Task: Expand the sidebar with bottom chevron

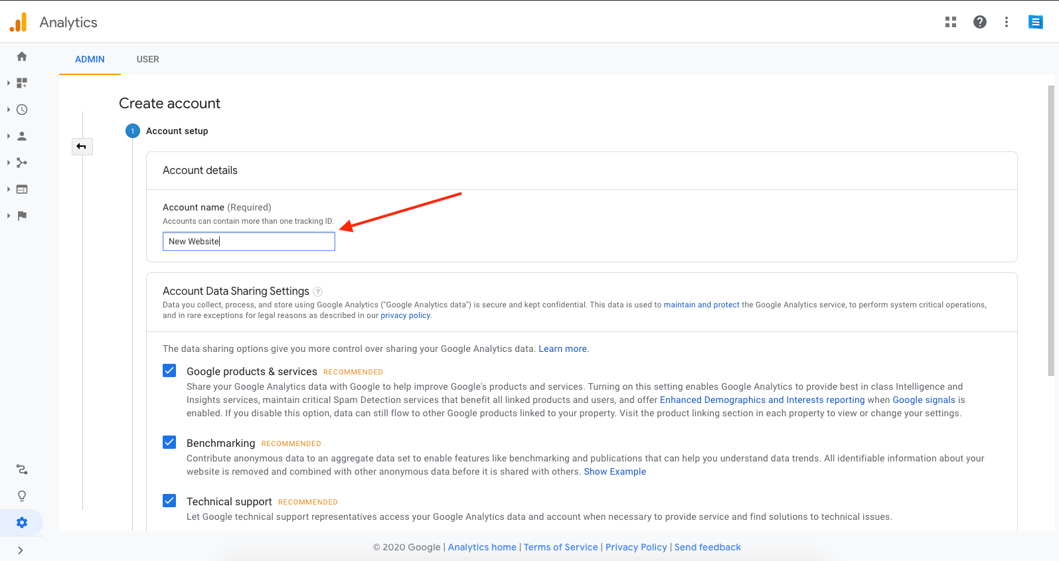Action: point(21,550)
